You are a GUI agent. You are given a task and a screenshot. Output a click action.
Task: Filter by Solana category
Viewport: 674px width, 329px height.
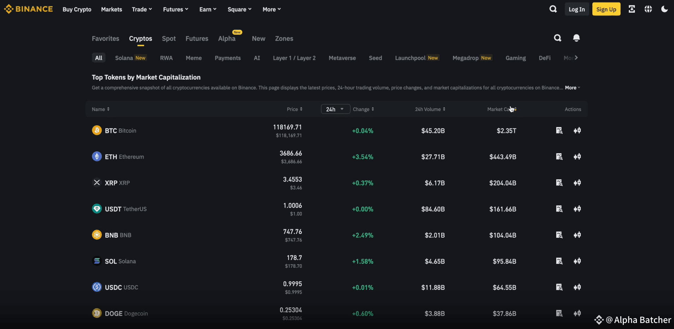(131, 58)
